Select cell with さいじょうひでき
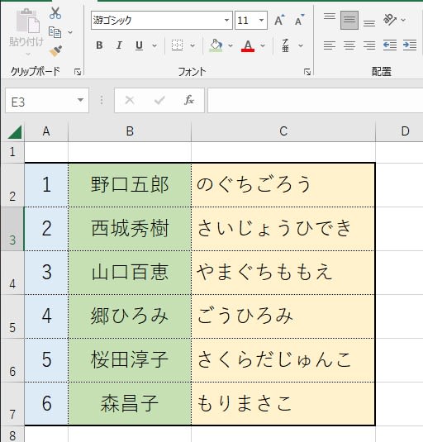Viewport: 423px width, 442px height. pos(283,229)
